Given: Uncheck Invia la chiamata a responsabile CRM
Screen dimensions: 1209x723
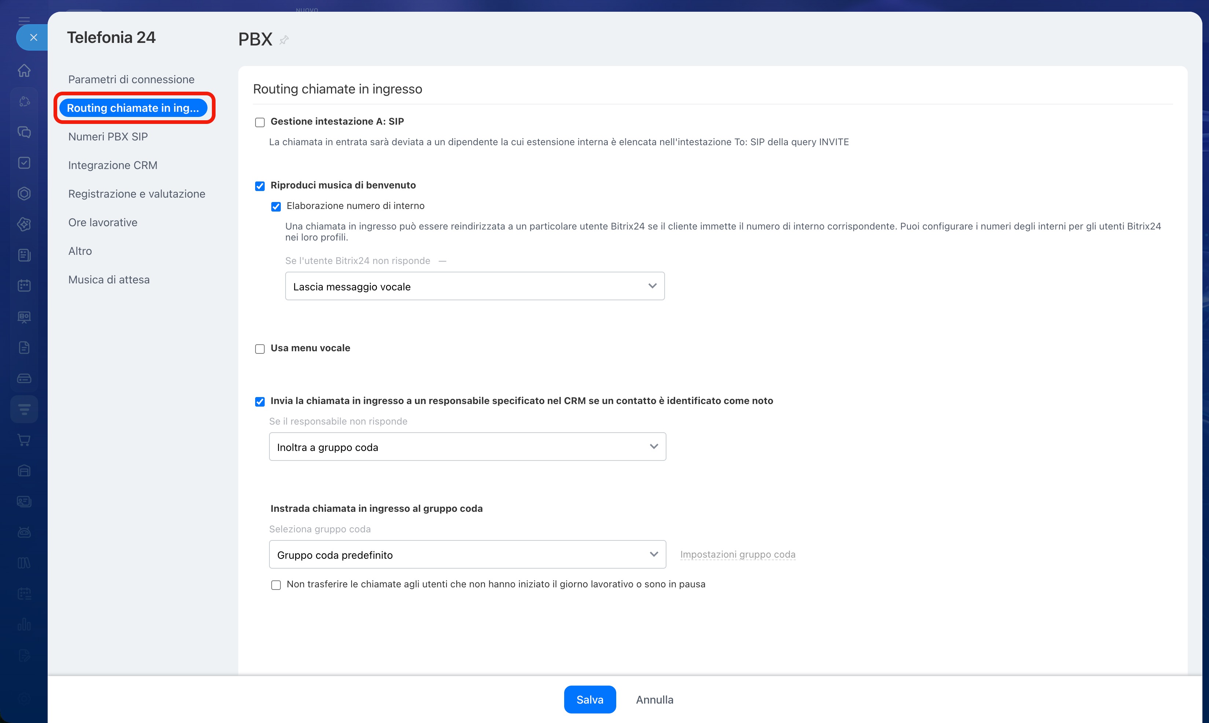Looking at the screenshot, I should pyautogui.click(x=260, y=401).
